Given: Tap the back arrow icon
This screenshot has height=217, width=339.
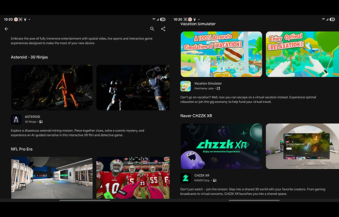Looking at the screenshot, I should point(7,29).
